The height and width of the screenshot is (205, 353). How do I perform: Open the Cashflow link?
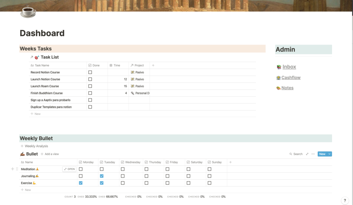[291, 78]
